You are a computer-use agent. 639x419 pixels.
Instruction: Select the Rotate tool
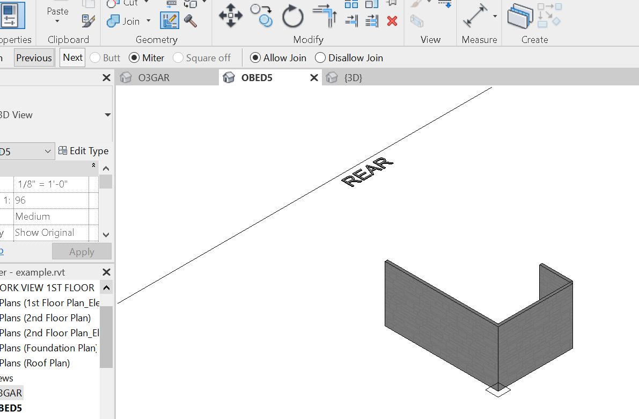(292, 16)
